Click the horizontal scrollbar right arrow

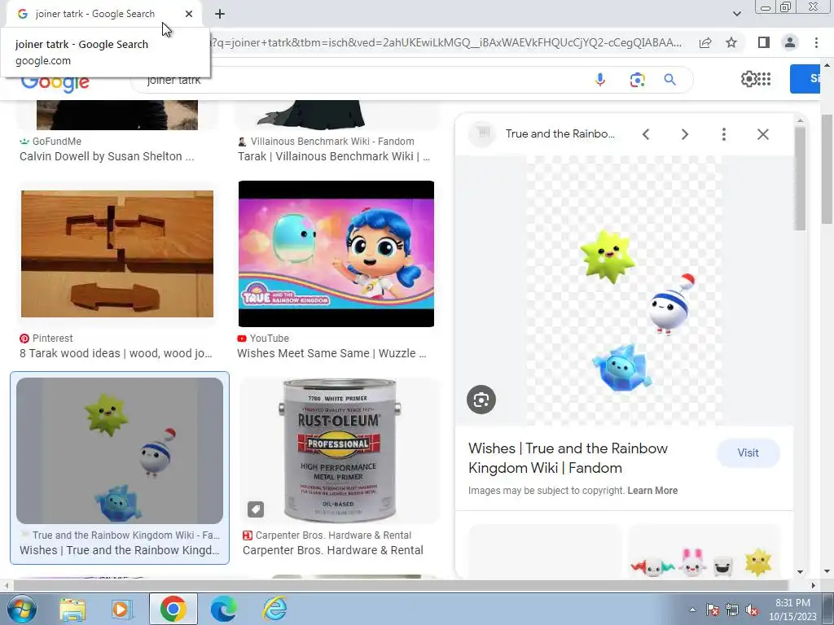point(814,586)
